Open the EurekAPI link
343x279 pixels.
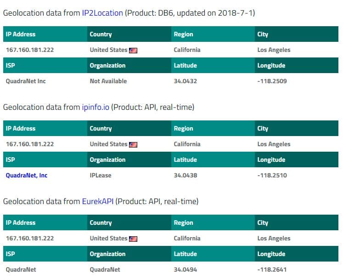click(98, 201)
